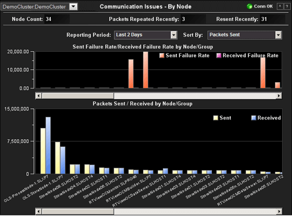The width and height of the screenshot is (292, 216).
Task: Expand the Sort By dropdown
Action: point(279,35)
